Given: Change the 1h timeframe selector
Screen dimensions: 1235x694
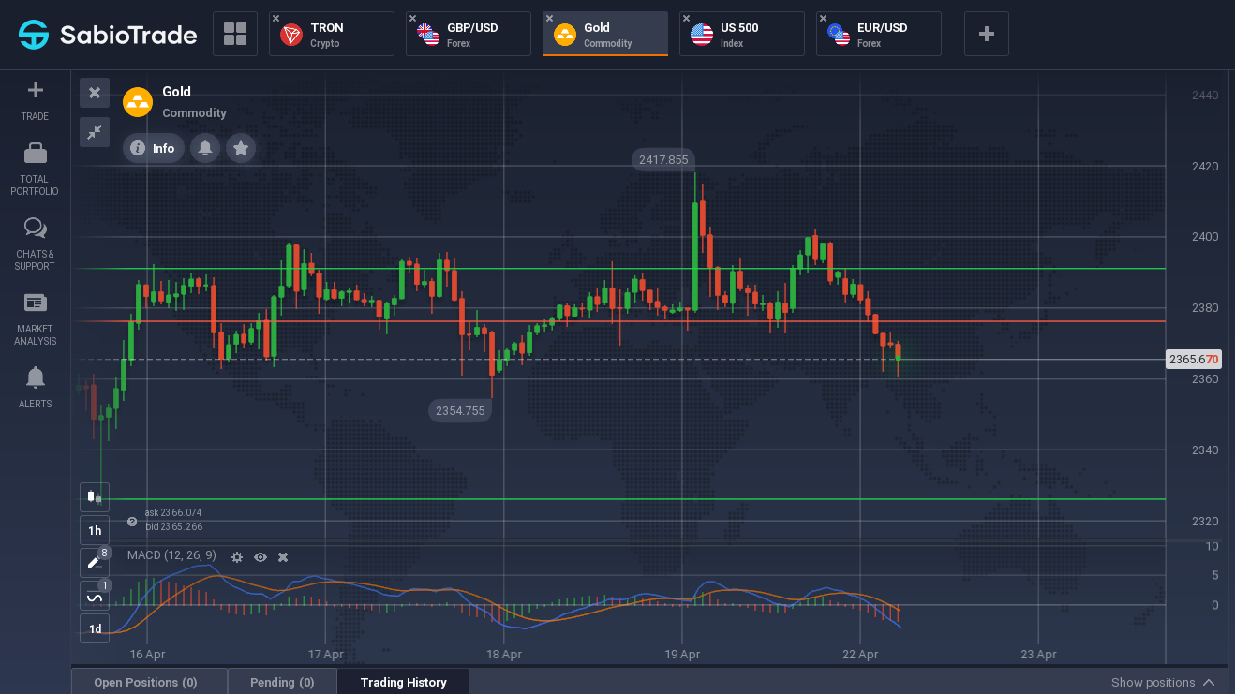Looking at the screenshot, I should 95,530.
